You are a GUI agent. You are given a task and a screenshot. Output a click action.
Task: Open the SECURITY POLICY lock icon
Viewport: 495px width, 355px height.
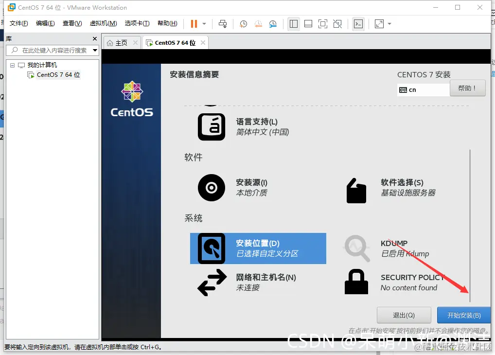pos(356,282)
